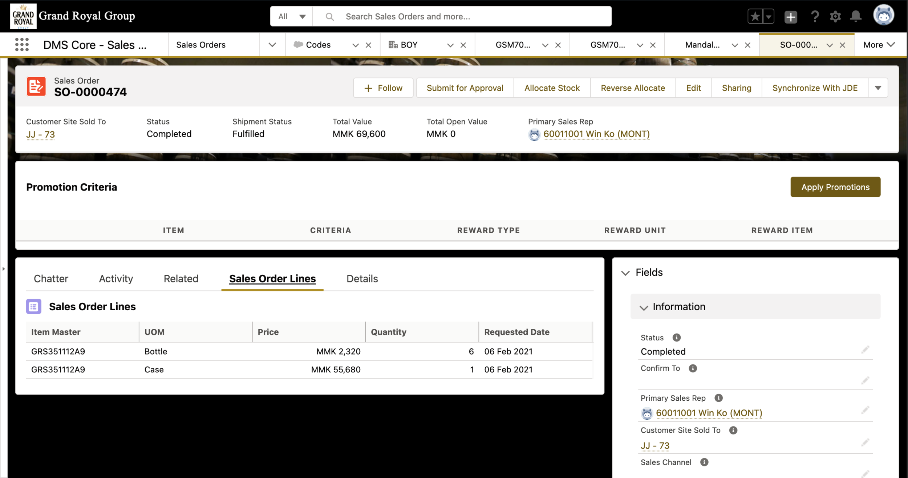Close the Codes workspace tab

pos(368,45)
